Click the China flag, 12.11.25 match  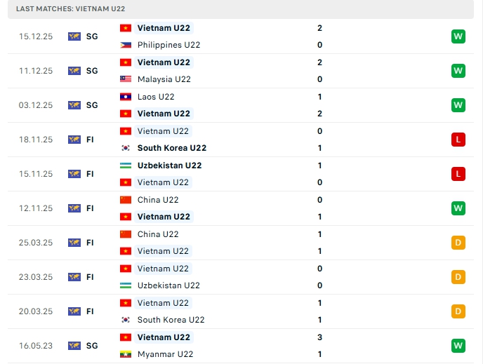(126, 200)
